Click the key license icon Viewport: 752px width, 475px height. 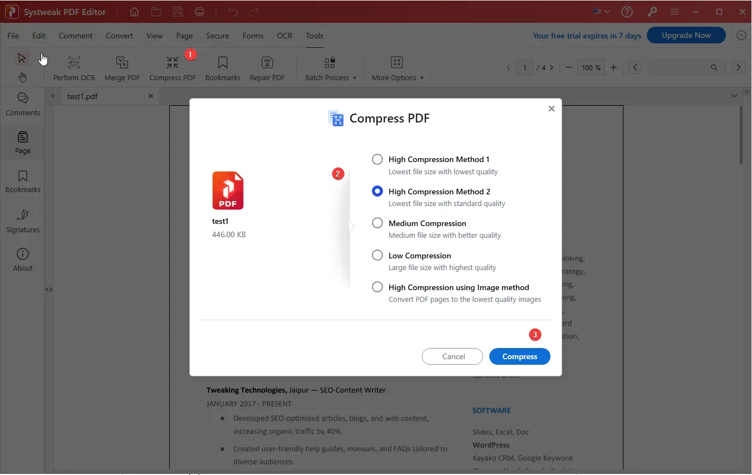[x=652, y=12]
